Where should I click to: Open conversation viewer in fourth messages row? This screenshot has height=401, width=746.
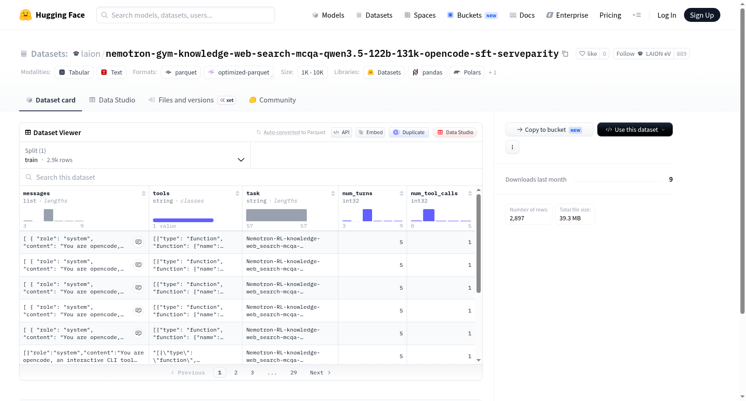138,311
